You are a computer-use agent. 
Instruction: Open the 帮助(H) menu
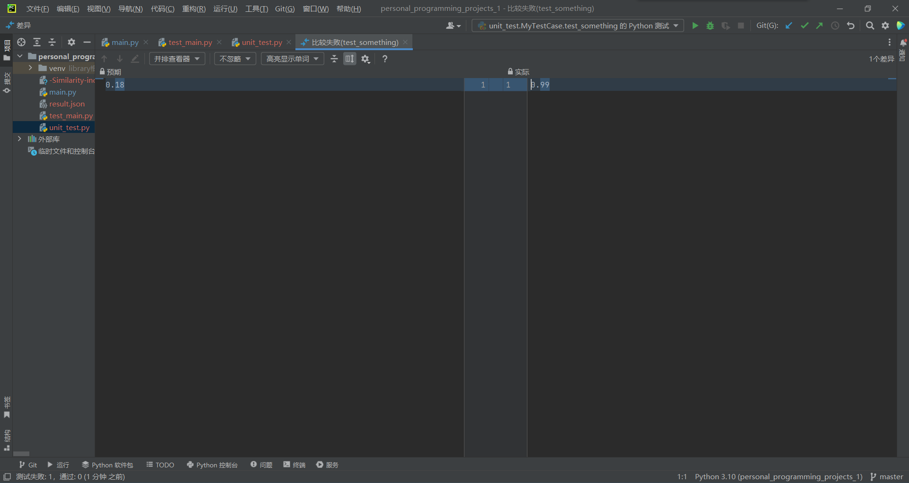coord(349,9)
